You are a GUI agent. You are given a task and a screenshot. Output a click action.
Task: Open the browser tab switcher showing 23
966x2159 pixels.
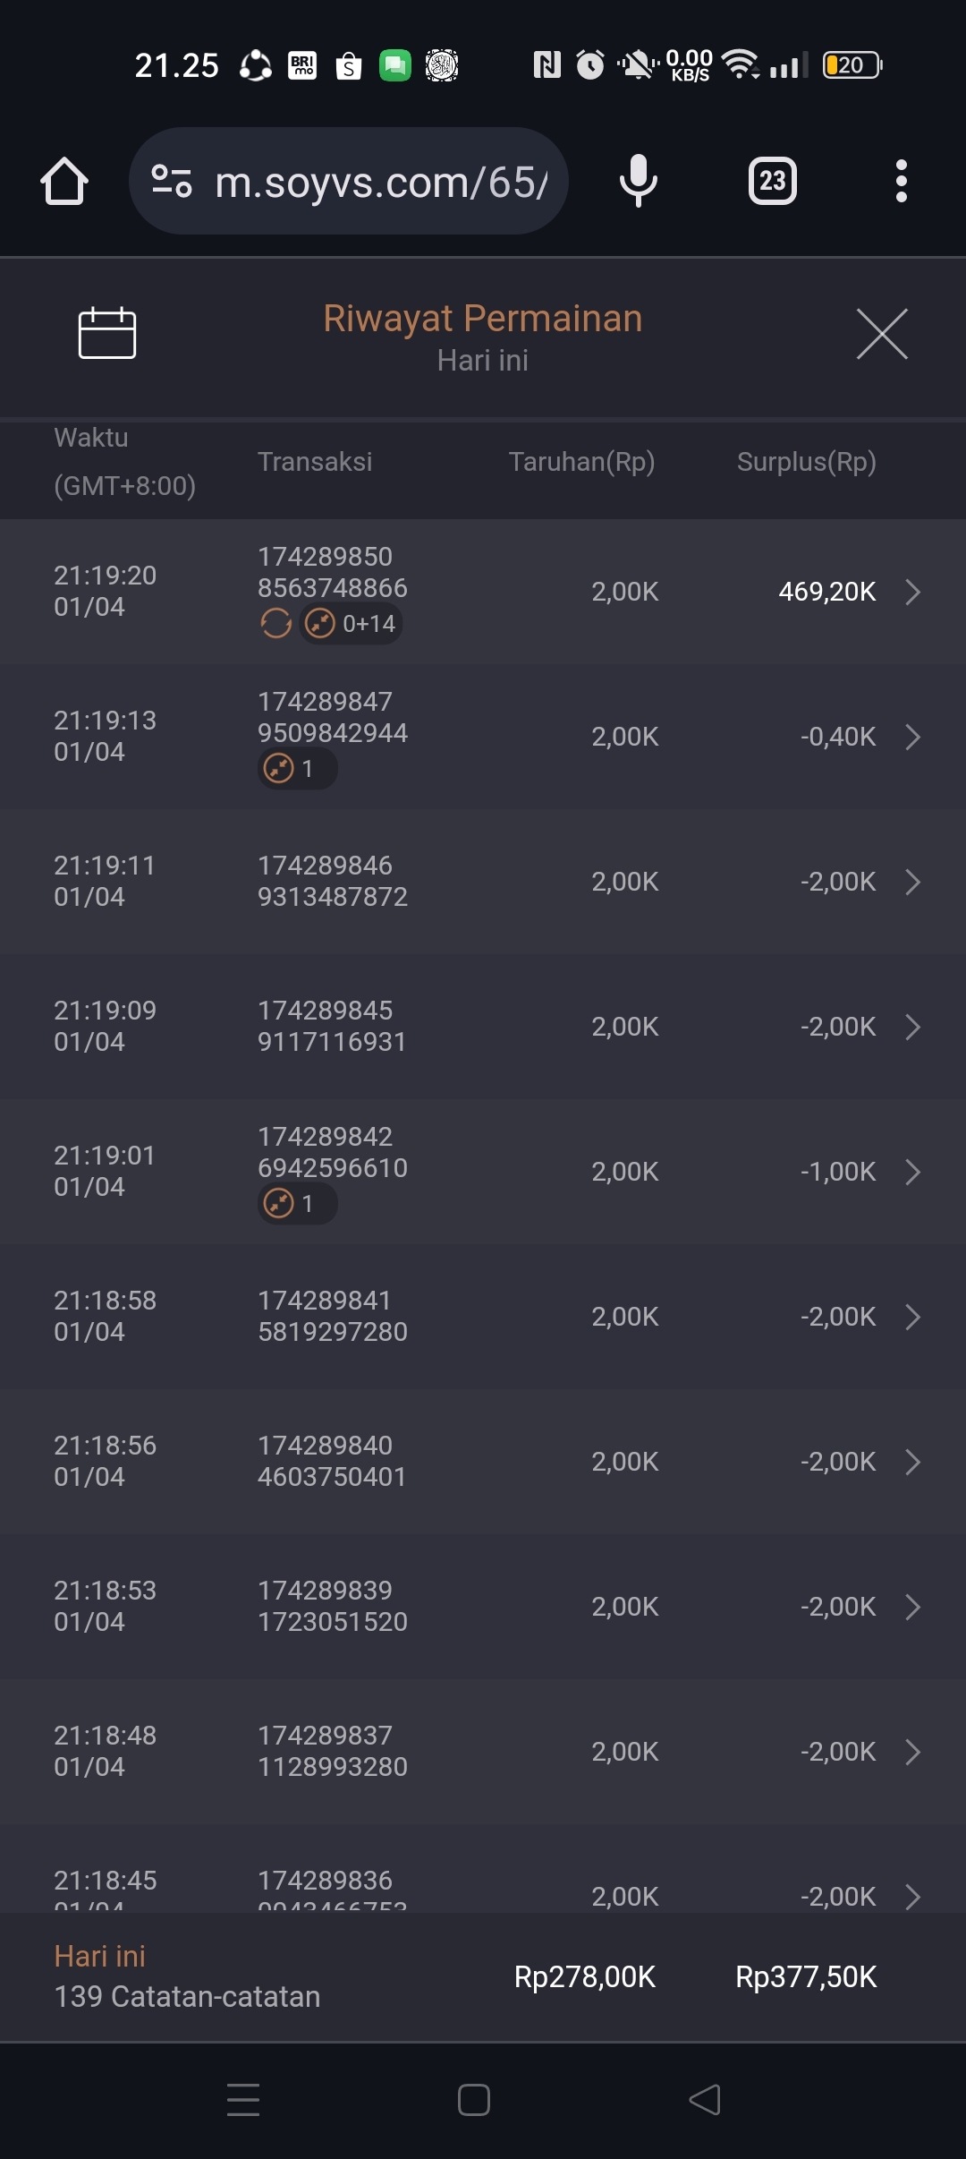point(772,182)
